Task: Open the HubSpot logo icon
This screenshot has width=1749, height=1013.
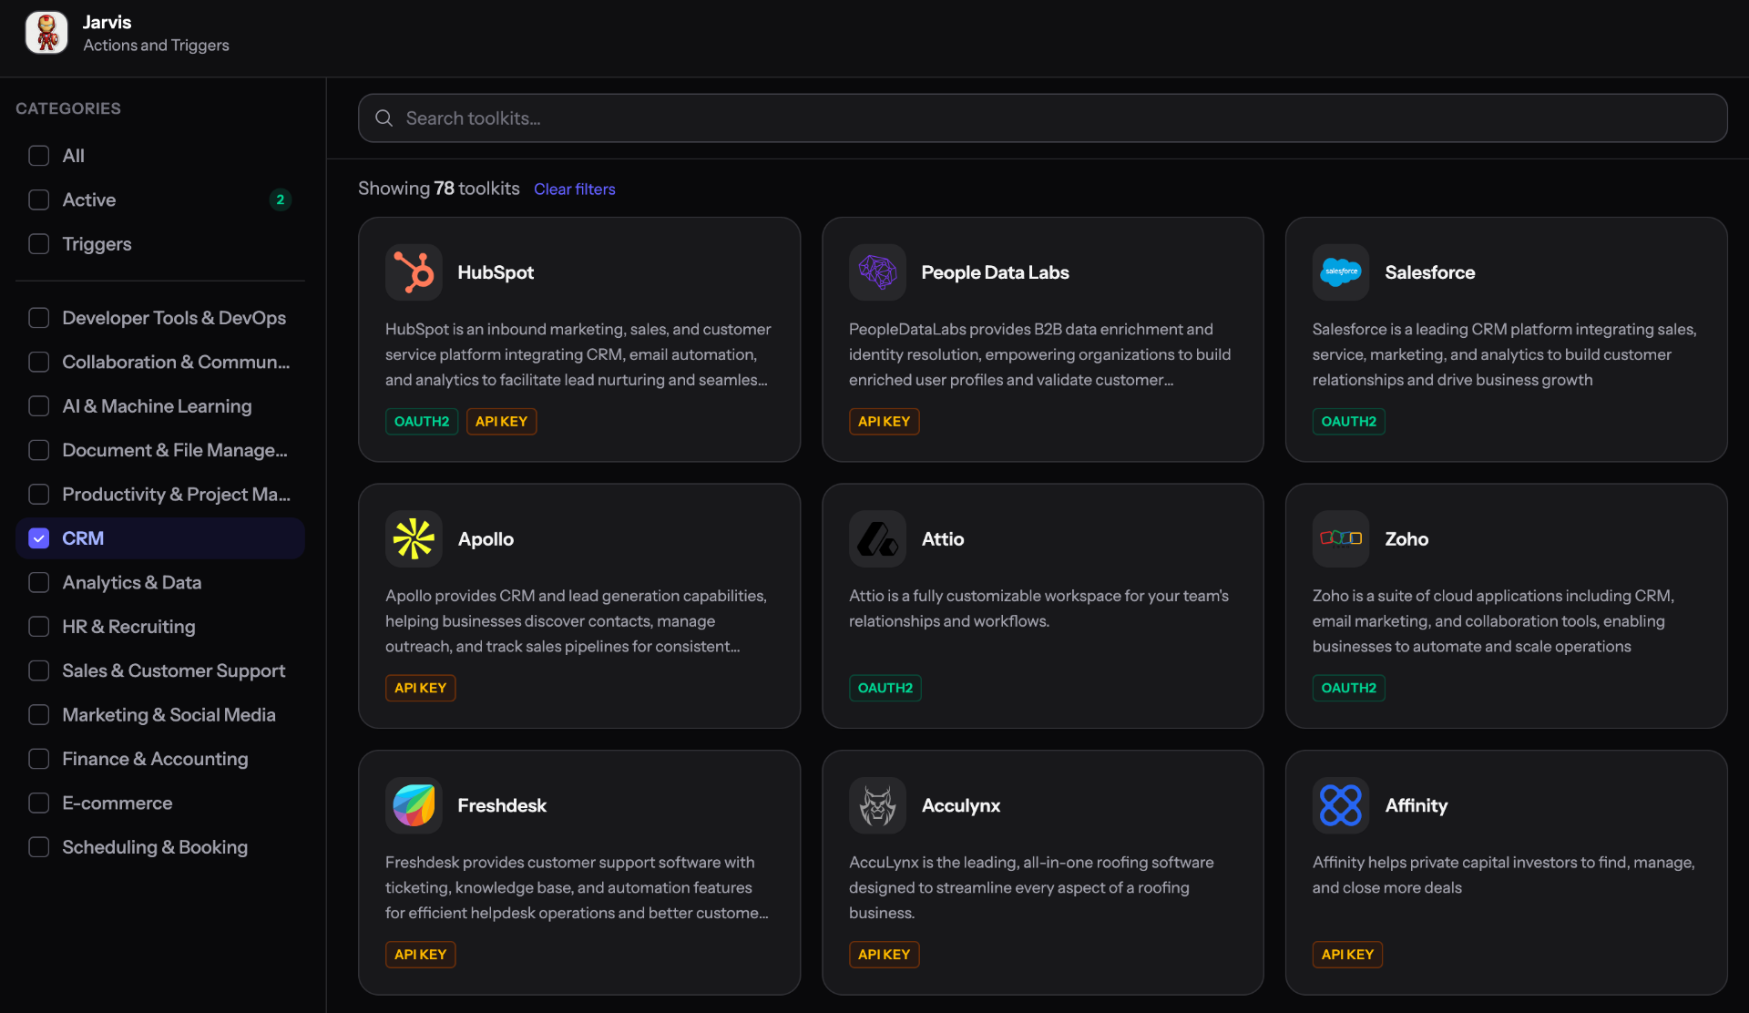Action: (414, 272)
